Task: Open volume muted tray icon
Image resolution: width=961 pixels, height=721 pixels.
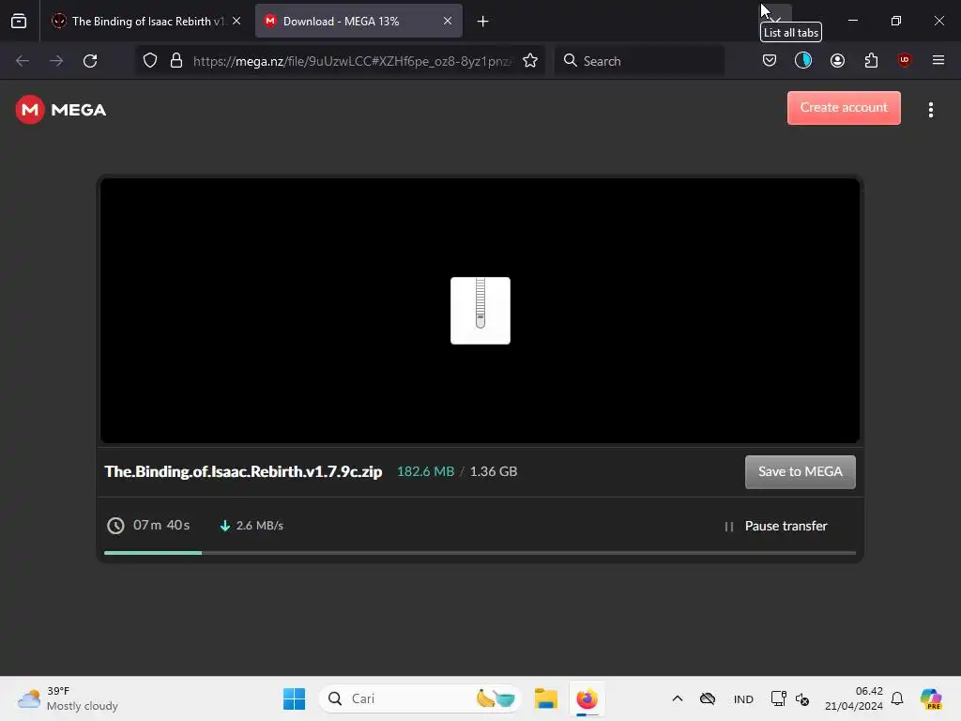Action: 803,698
